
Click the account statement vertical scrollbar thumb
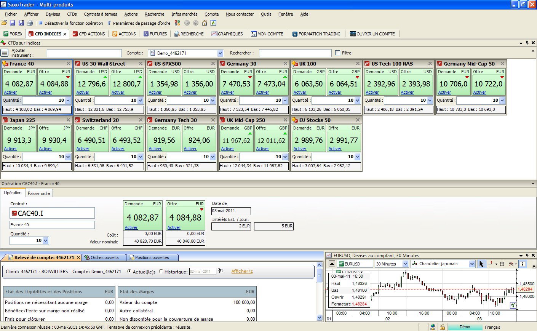319,275
